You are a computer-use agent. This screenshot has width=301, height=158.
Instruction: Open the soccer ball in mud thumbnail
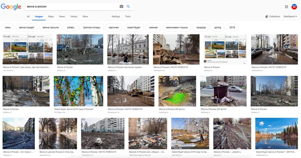coord(103,133)
